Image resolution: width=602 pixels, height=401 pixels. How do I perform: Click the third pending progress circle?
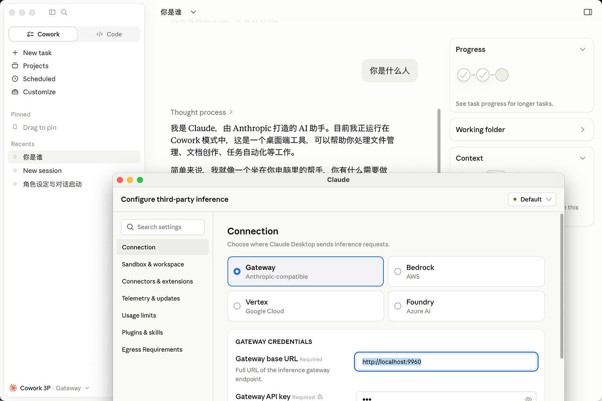coord(502,75)
